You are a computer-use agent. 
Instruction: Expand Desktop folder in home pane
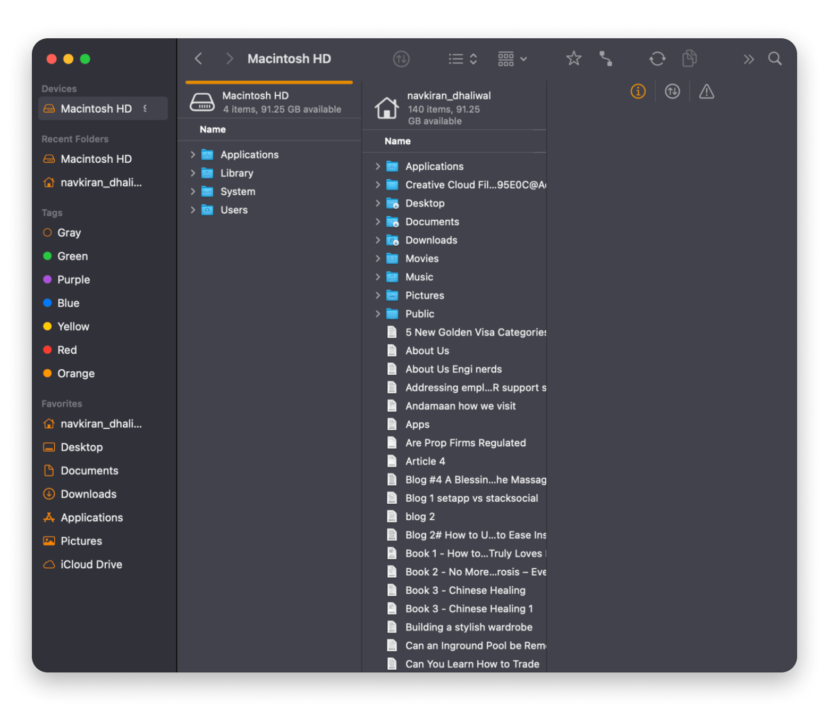378,203
